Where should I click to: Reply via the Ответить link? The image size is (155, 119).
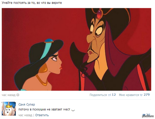point(42,115)
